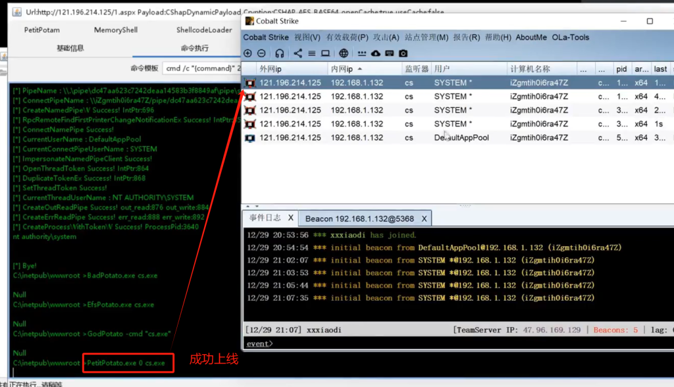674x387 pixels.
Task: Sort by the 监听器 column header
Action: click(417, 69)
